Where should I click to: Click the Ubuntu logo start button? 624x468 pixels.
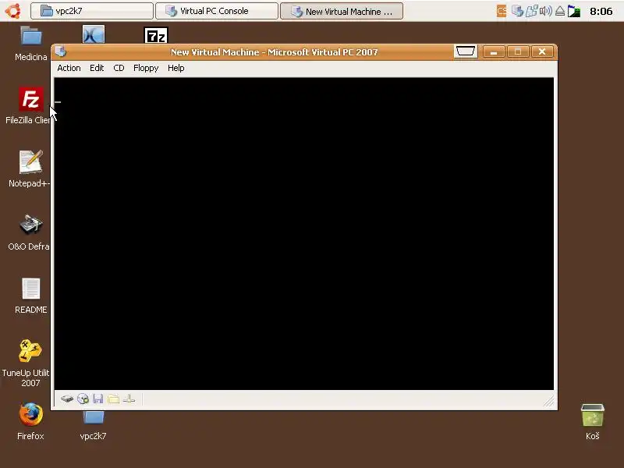tap(13, 11)
